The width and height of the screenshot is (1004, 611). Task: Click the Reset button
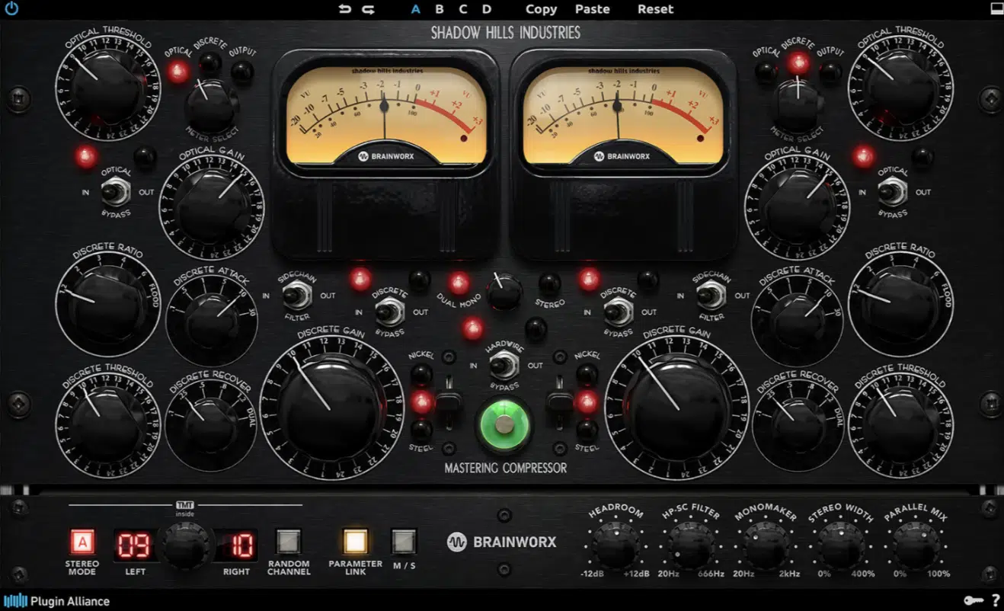tap(655, 9)
